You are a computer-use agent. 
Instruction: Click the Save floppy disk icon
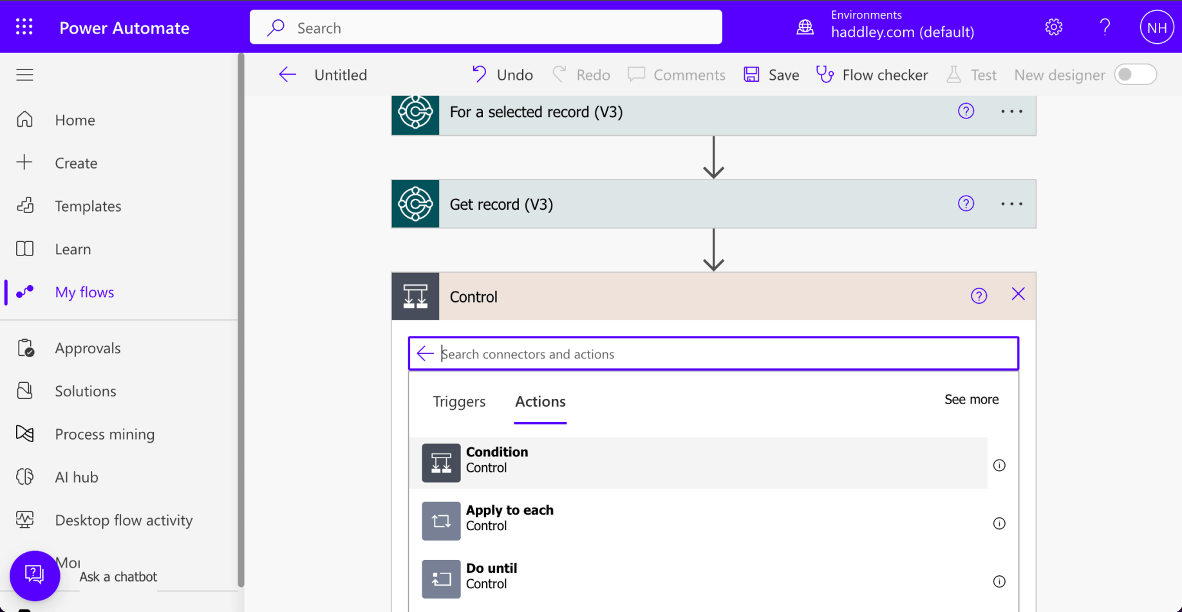(751, 75)
